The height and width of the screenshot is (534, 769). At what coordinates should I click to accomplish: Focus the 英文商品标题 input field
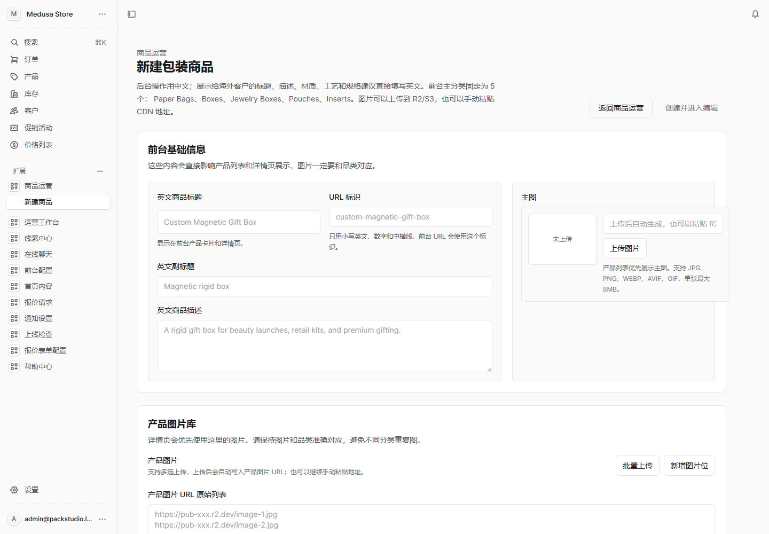(239, 222)
